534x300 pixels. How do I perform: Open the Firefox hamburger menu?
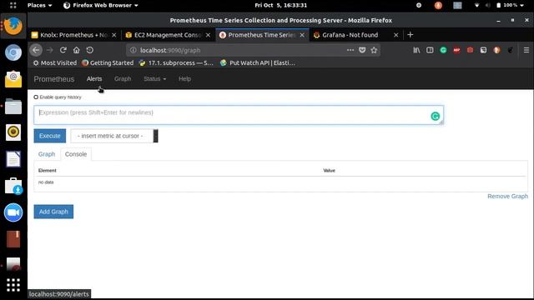click(526, 50)
